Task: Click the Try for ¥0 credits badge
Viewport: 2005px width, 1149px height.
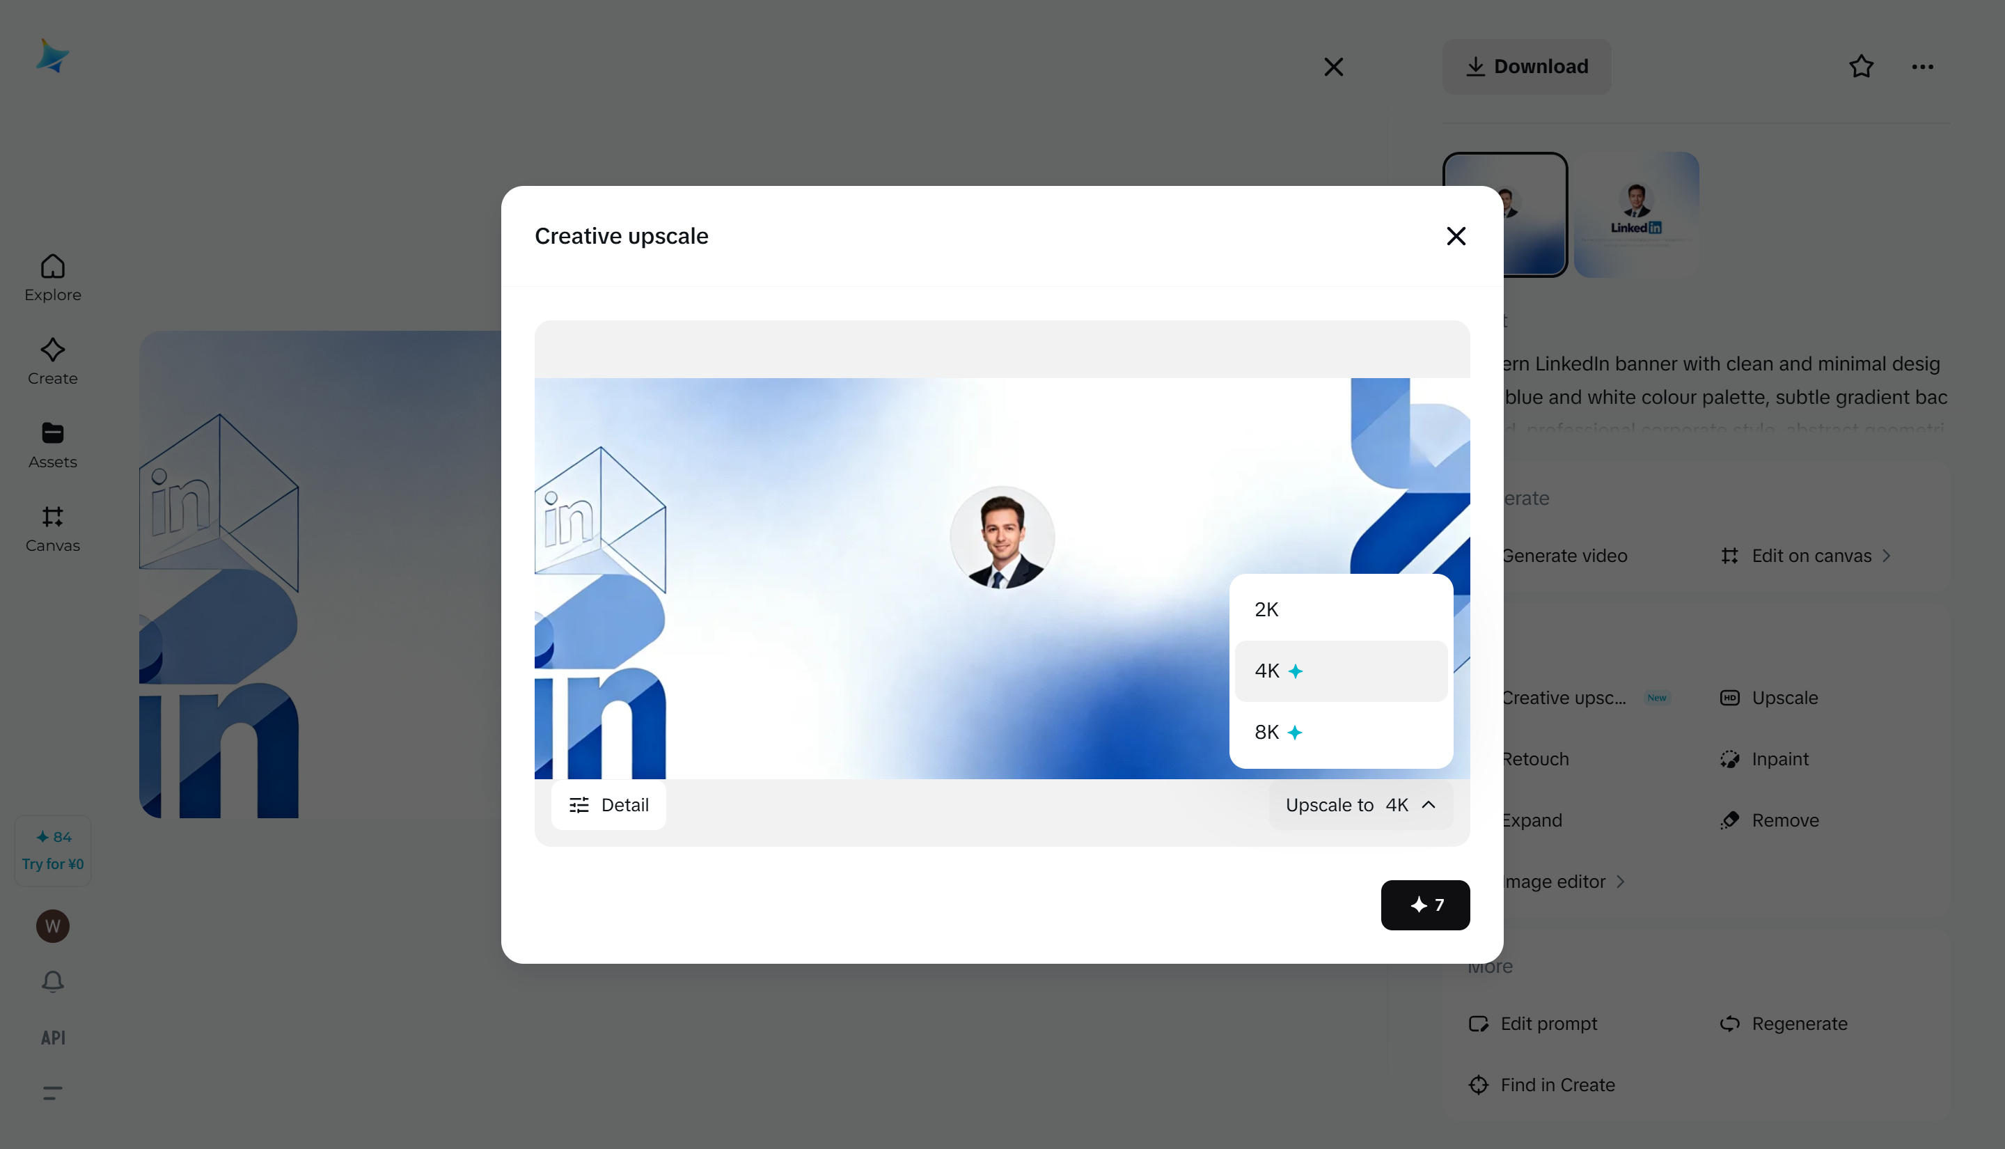Action: point(52,851)
